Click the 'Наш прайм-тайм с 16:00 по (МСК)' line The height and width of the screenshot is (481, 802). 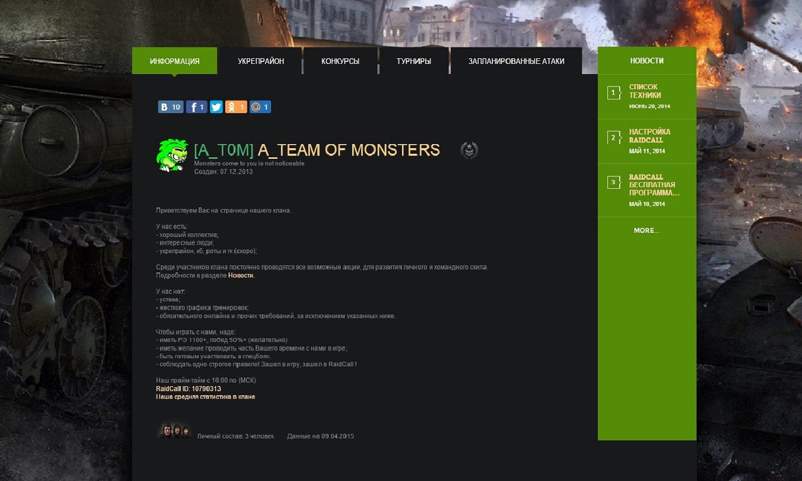point(206,380)
